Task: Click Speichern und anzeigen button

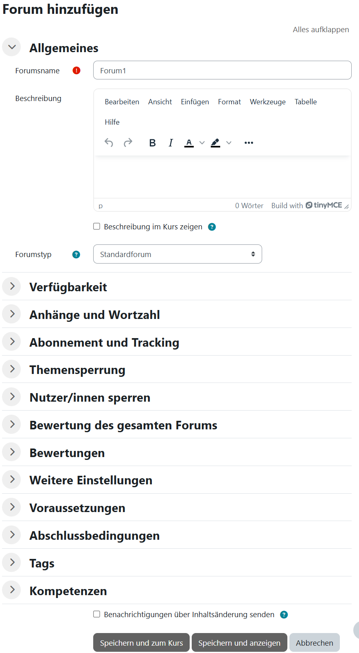Action: tap(239, 643)
